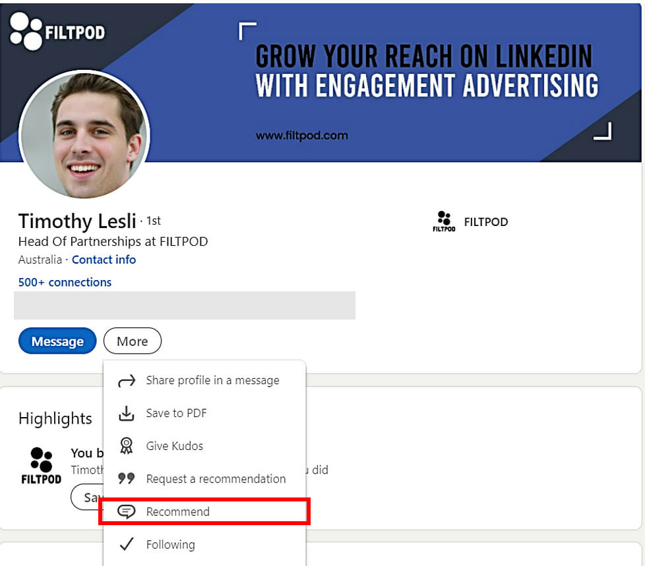Viewport: 645px width, 566px height.
Task: Click the speech bubble icon beside Recommend
Action: tap(126, 511)
